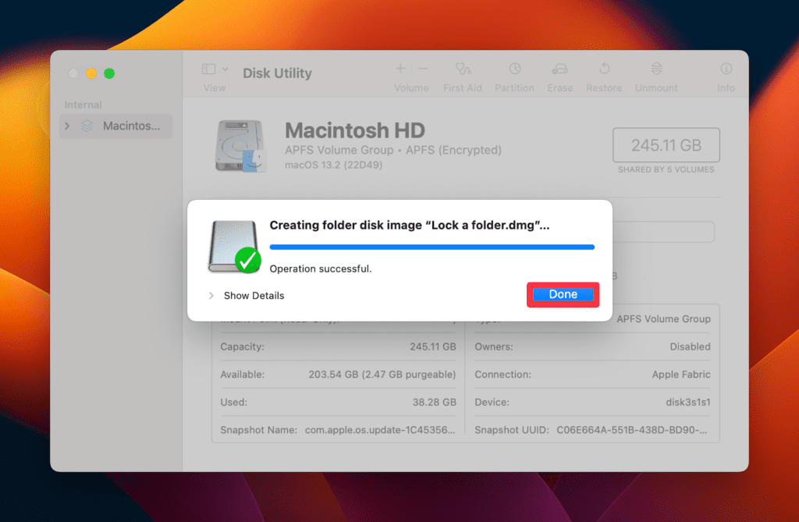Viewport: 799px width, 522px height.
Task: Click the Device value disk3s1s1
Action: [688, 402]
